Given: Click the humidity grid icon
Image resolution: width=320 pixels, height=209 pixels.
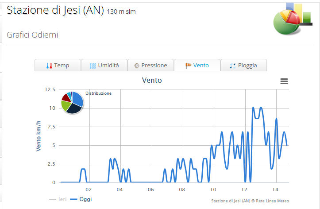Looking at the screenshot, I should pos(93,66).
